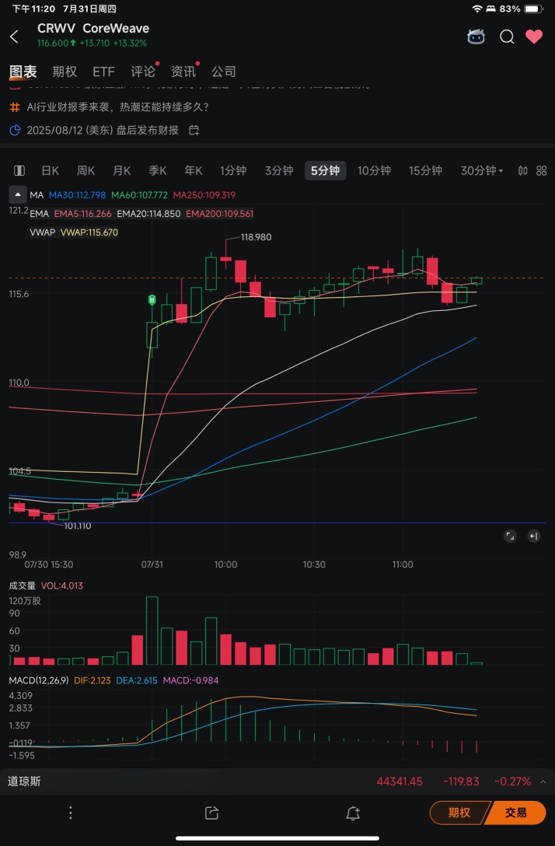Select the 1分钟 timeframe
The height and width of the screenshot is (846, 555).
pyautogui.click(x=233, y=170)
